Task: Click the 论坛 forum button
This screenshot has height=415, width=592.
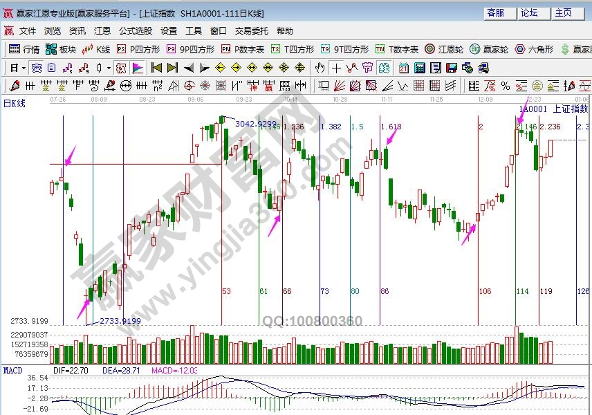Action: (x=529, y=13)
